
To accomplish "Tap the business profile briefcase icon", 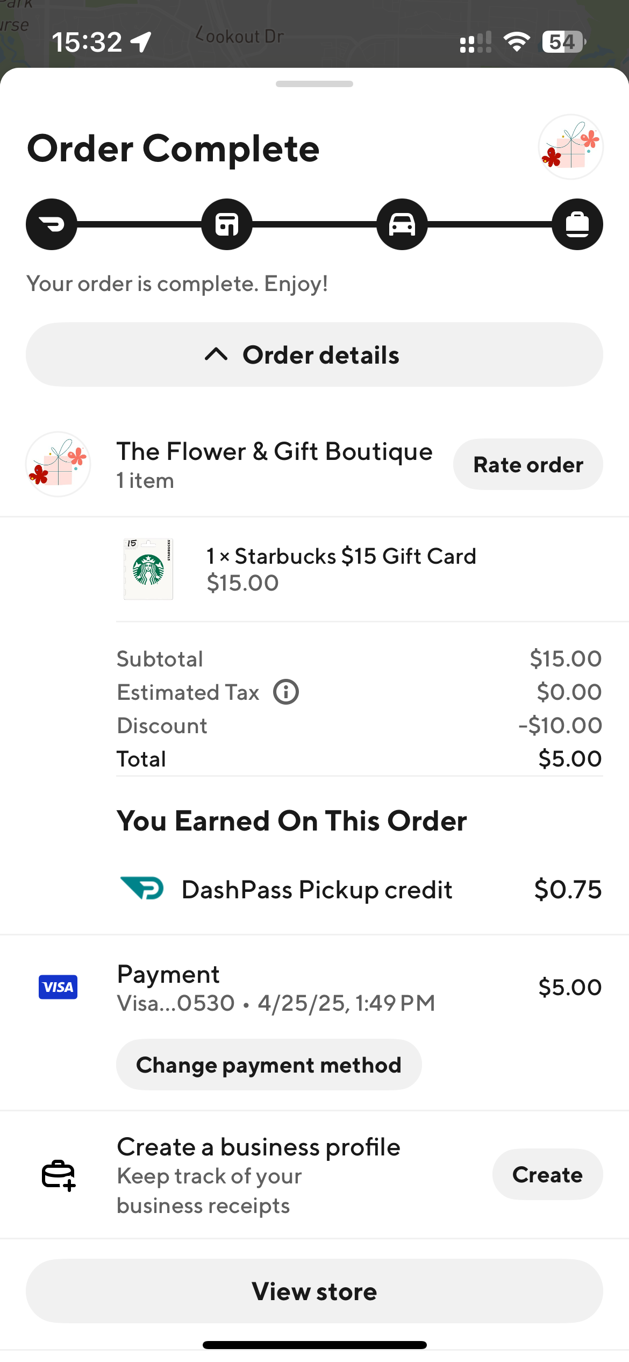I will point(58,1175).
